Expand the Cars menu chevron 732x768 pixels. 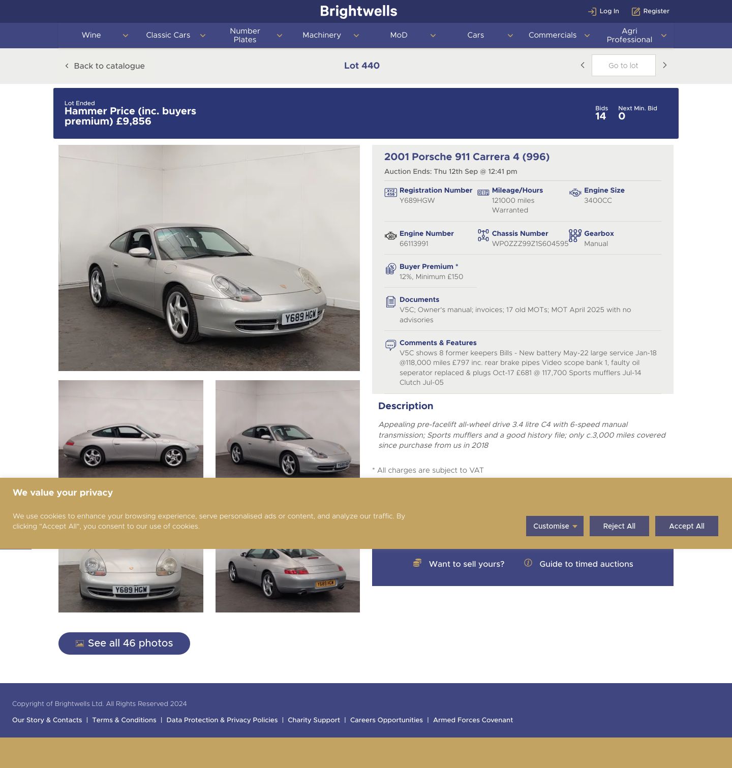pyautogui.click(x=510, y=36)
